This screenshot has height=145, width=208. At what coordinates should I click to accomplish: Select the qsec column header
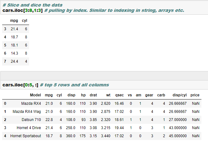119,95
